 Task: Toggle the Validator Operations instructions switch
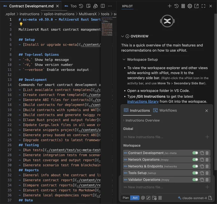coord(195,180)
